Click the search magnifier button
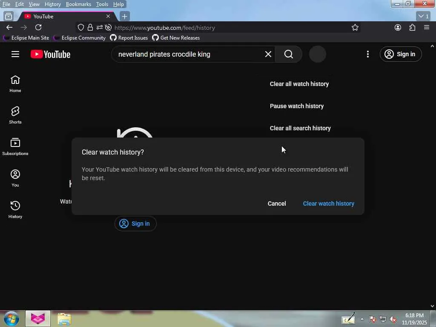Image resolution: width=436 pixels, height=327 pixels. [x=289, y=54]
